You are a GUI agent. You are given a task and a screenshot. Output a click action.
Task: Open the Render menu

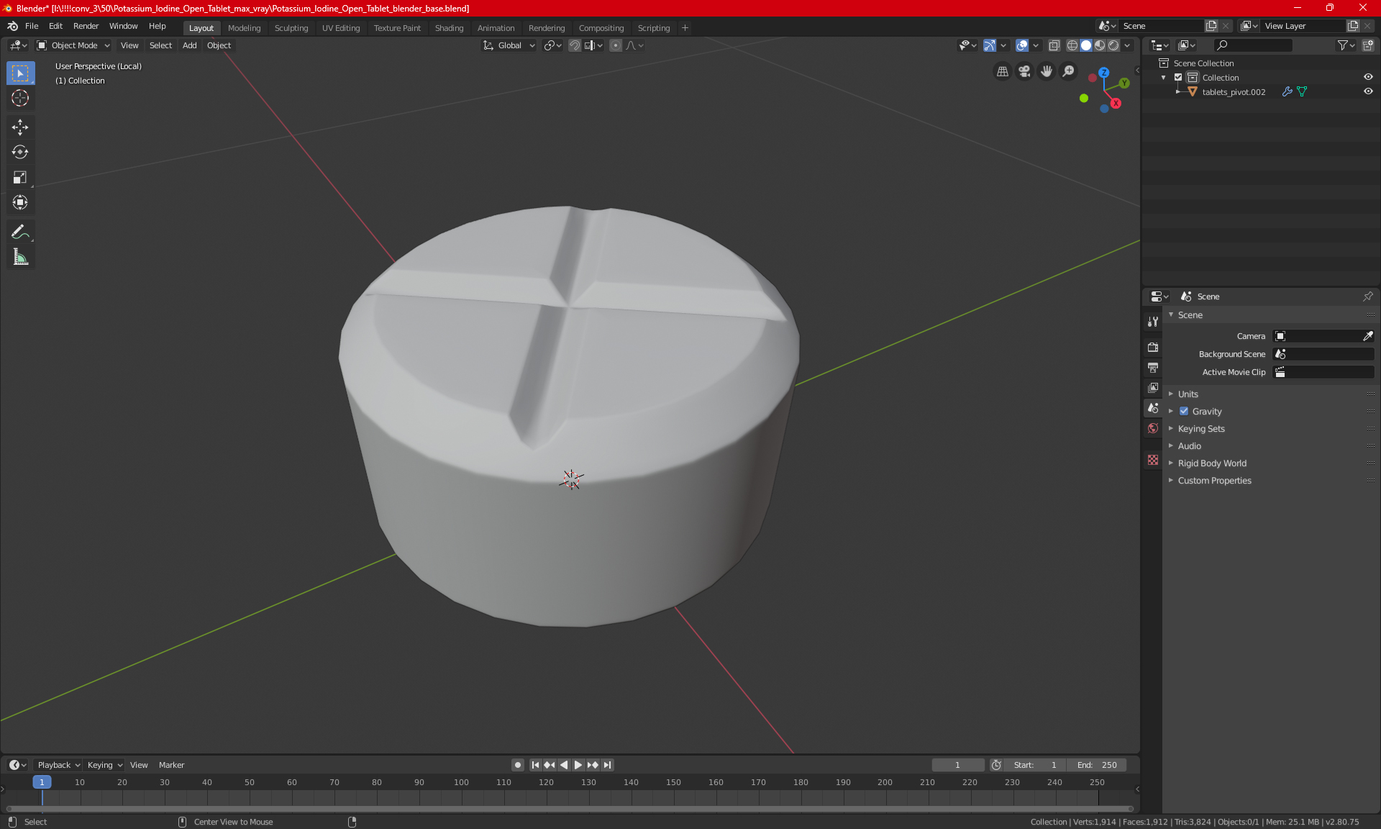click(x=86, y=26)
